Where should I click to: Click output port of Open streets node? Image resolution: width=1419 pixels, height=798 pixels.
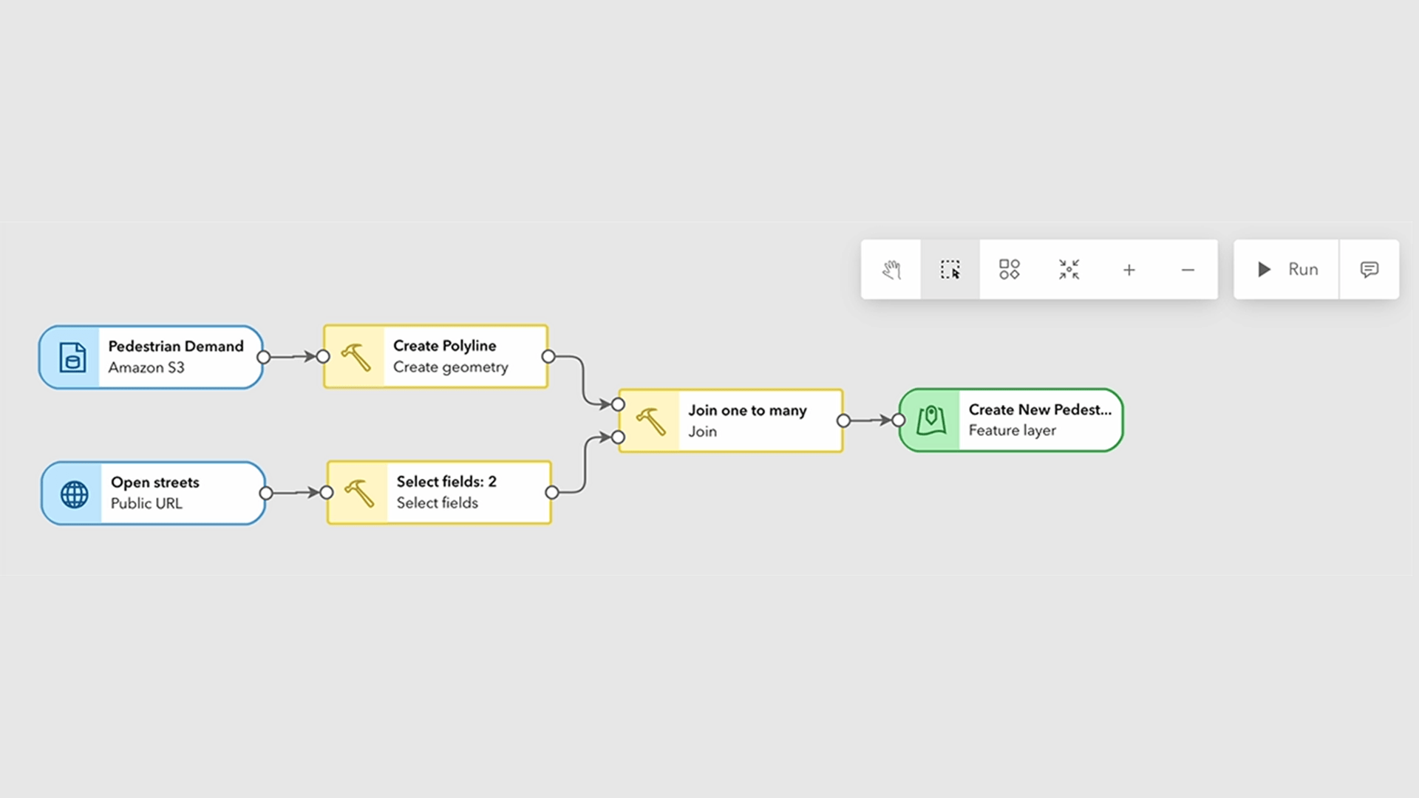pos(266,493)
